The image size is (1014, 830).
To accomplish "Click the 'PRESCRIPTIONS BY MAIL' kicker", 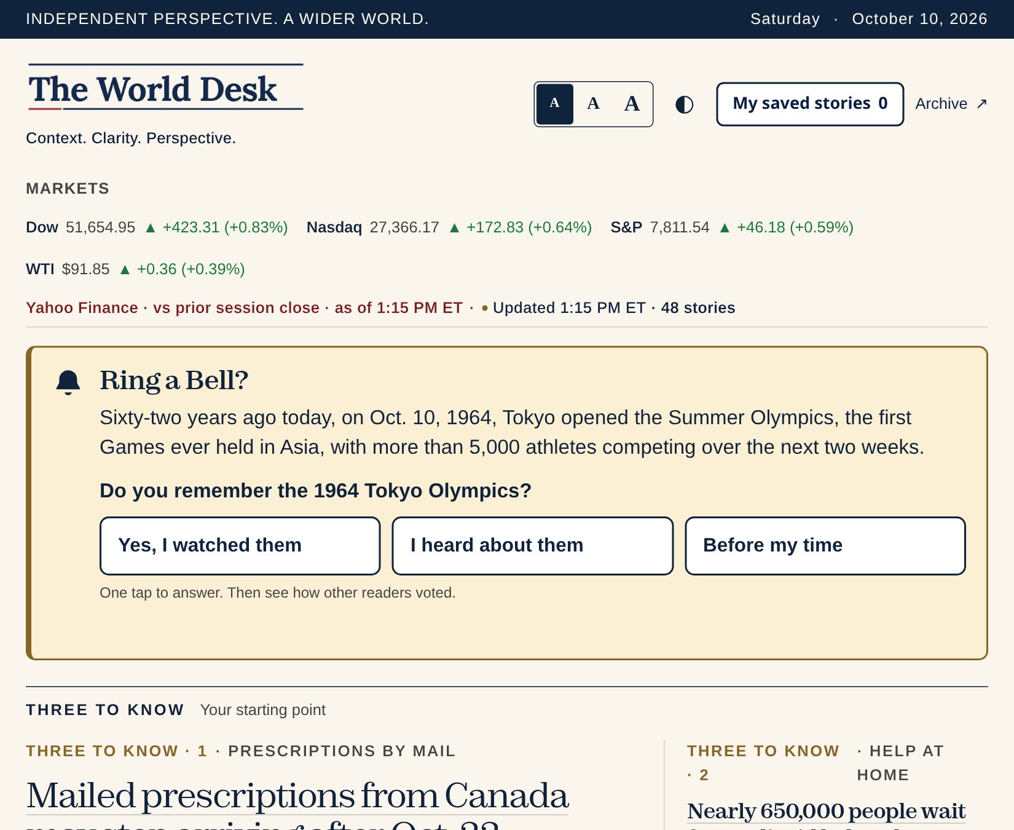I will point(342,751).
